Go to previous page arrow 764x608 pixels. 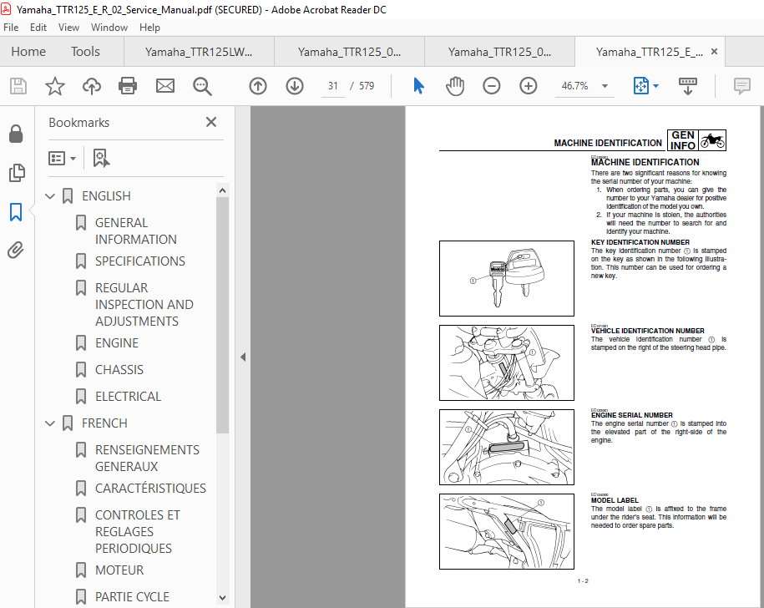click(258, 86)
